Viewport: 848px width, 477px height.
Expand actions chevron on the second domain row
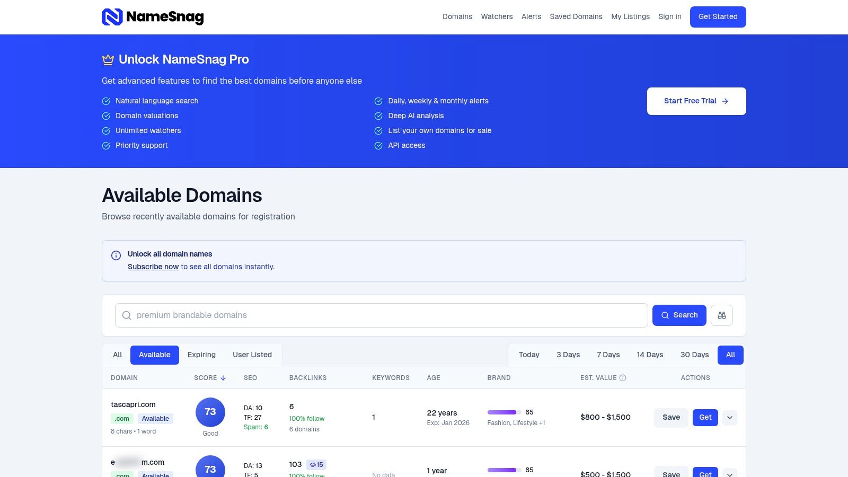(730, 474)
